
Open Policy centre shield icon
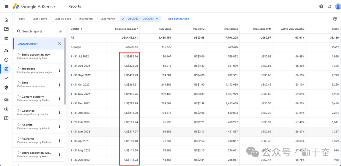pos(6,88)
